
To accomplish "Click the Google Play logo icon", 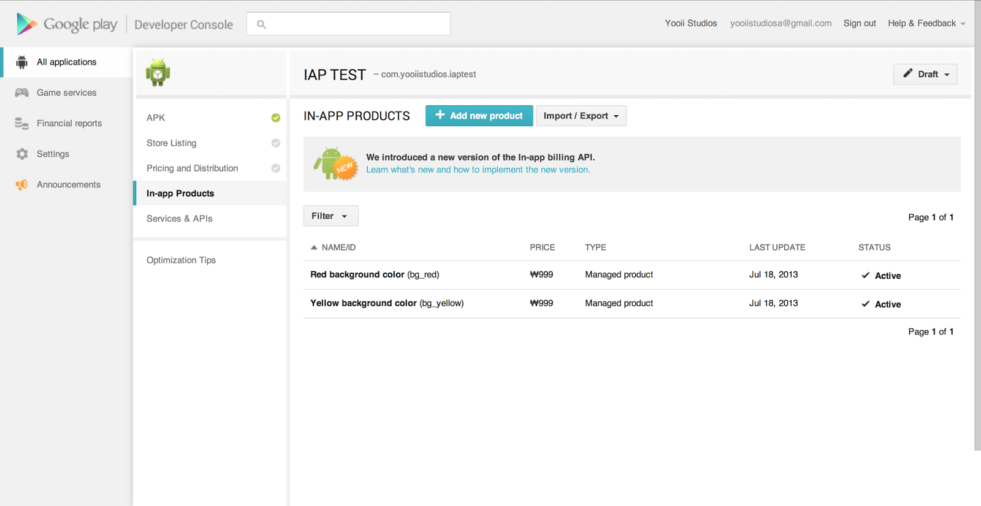I will point(26,24).
